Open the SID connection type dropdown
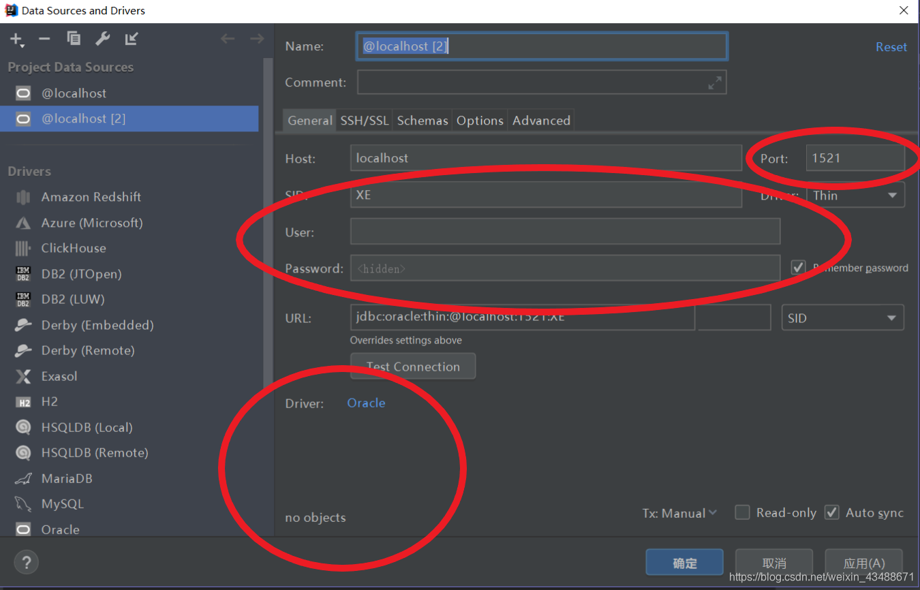Image resolution: width=920 pixels, height=590 pixels. pos(843,318)
